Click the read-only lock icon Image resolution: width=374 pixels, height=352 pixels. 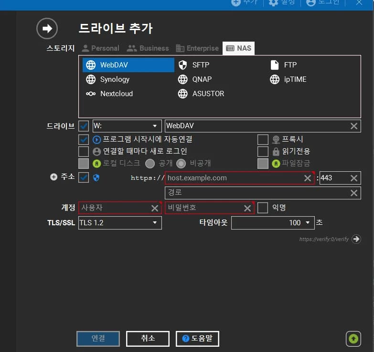pos(276,152)
